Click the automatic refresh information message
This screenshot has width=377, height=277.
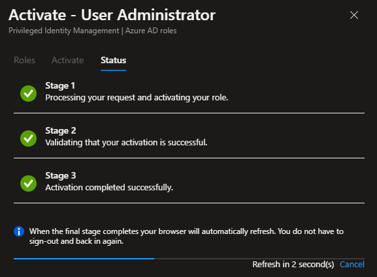(x=186, y=236)
